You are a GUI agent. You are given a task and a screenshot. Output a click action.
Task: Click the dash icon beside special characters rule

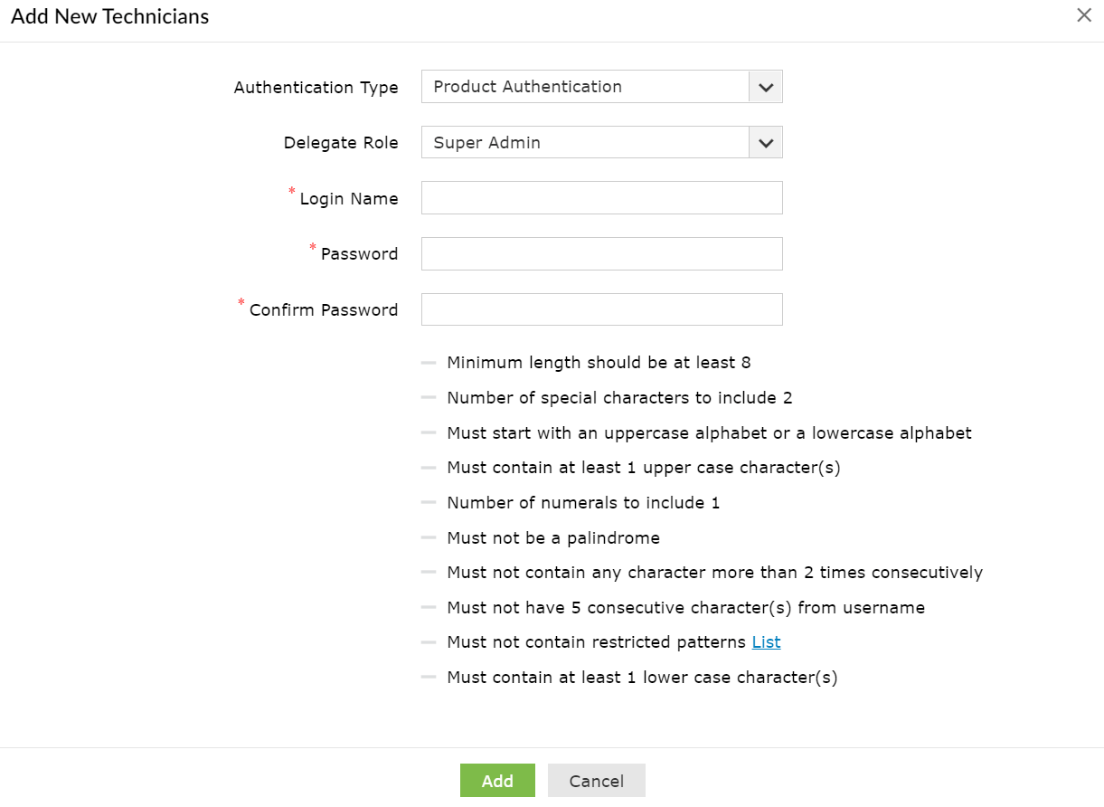click(429, 398)
